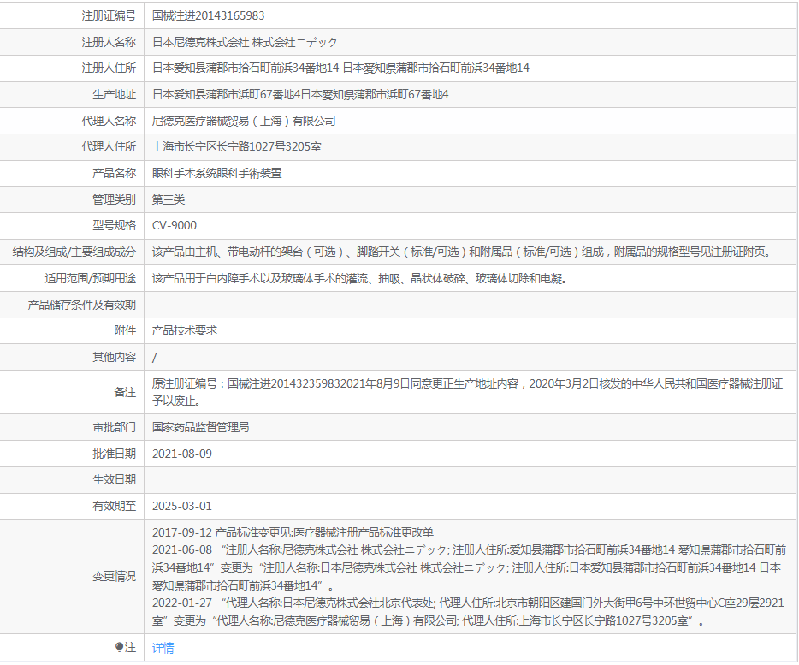Viewport: 799px width, 665px height.
Task: Click the 产品储存条件及有效期 label
Action: 82,305
